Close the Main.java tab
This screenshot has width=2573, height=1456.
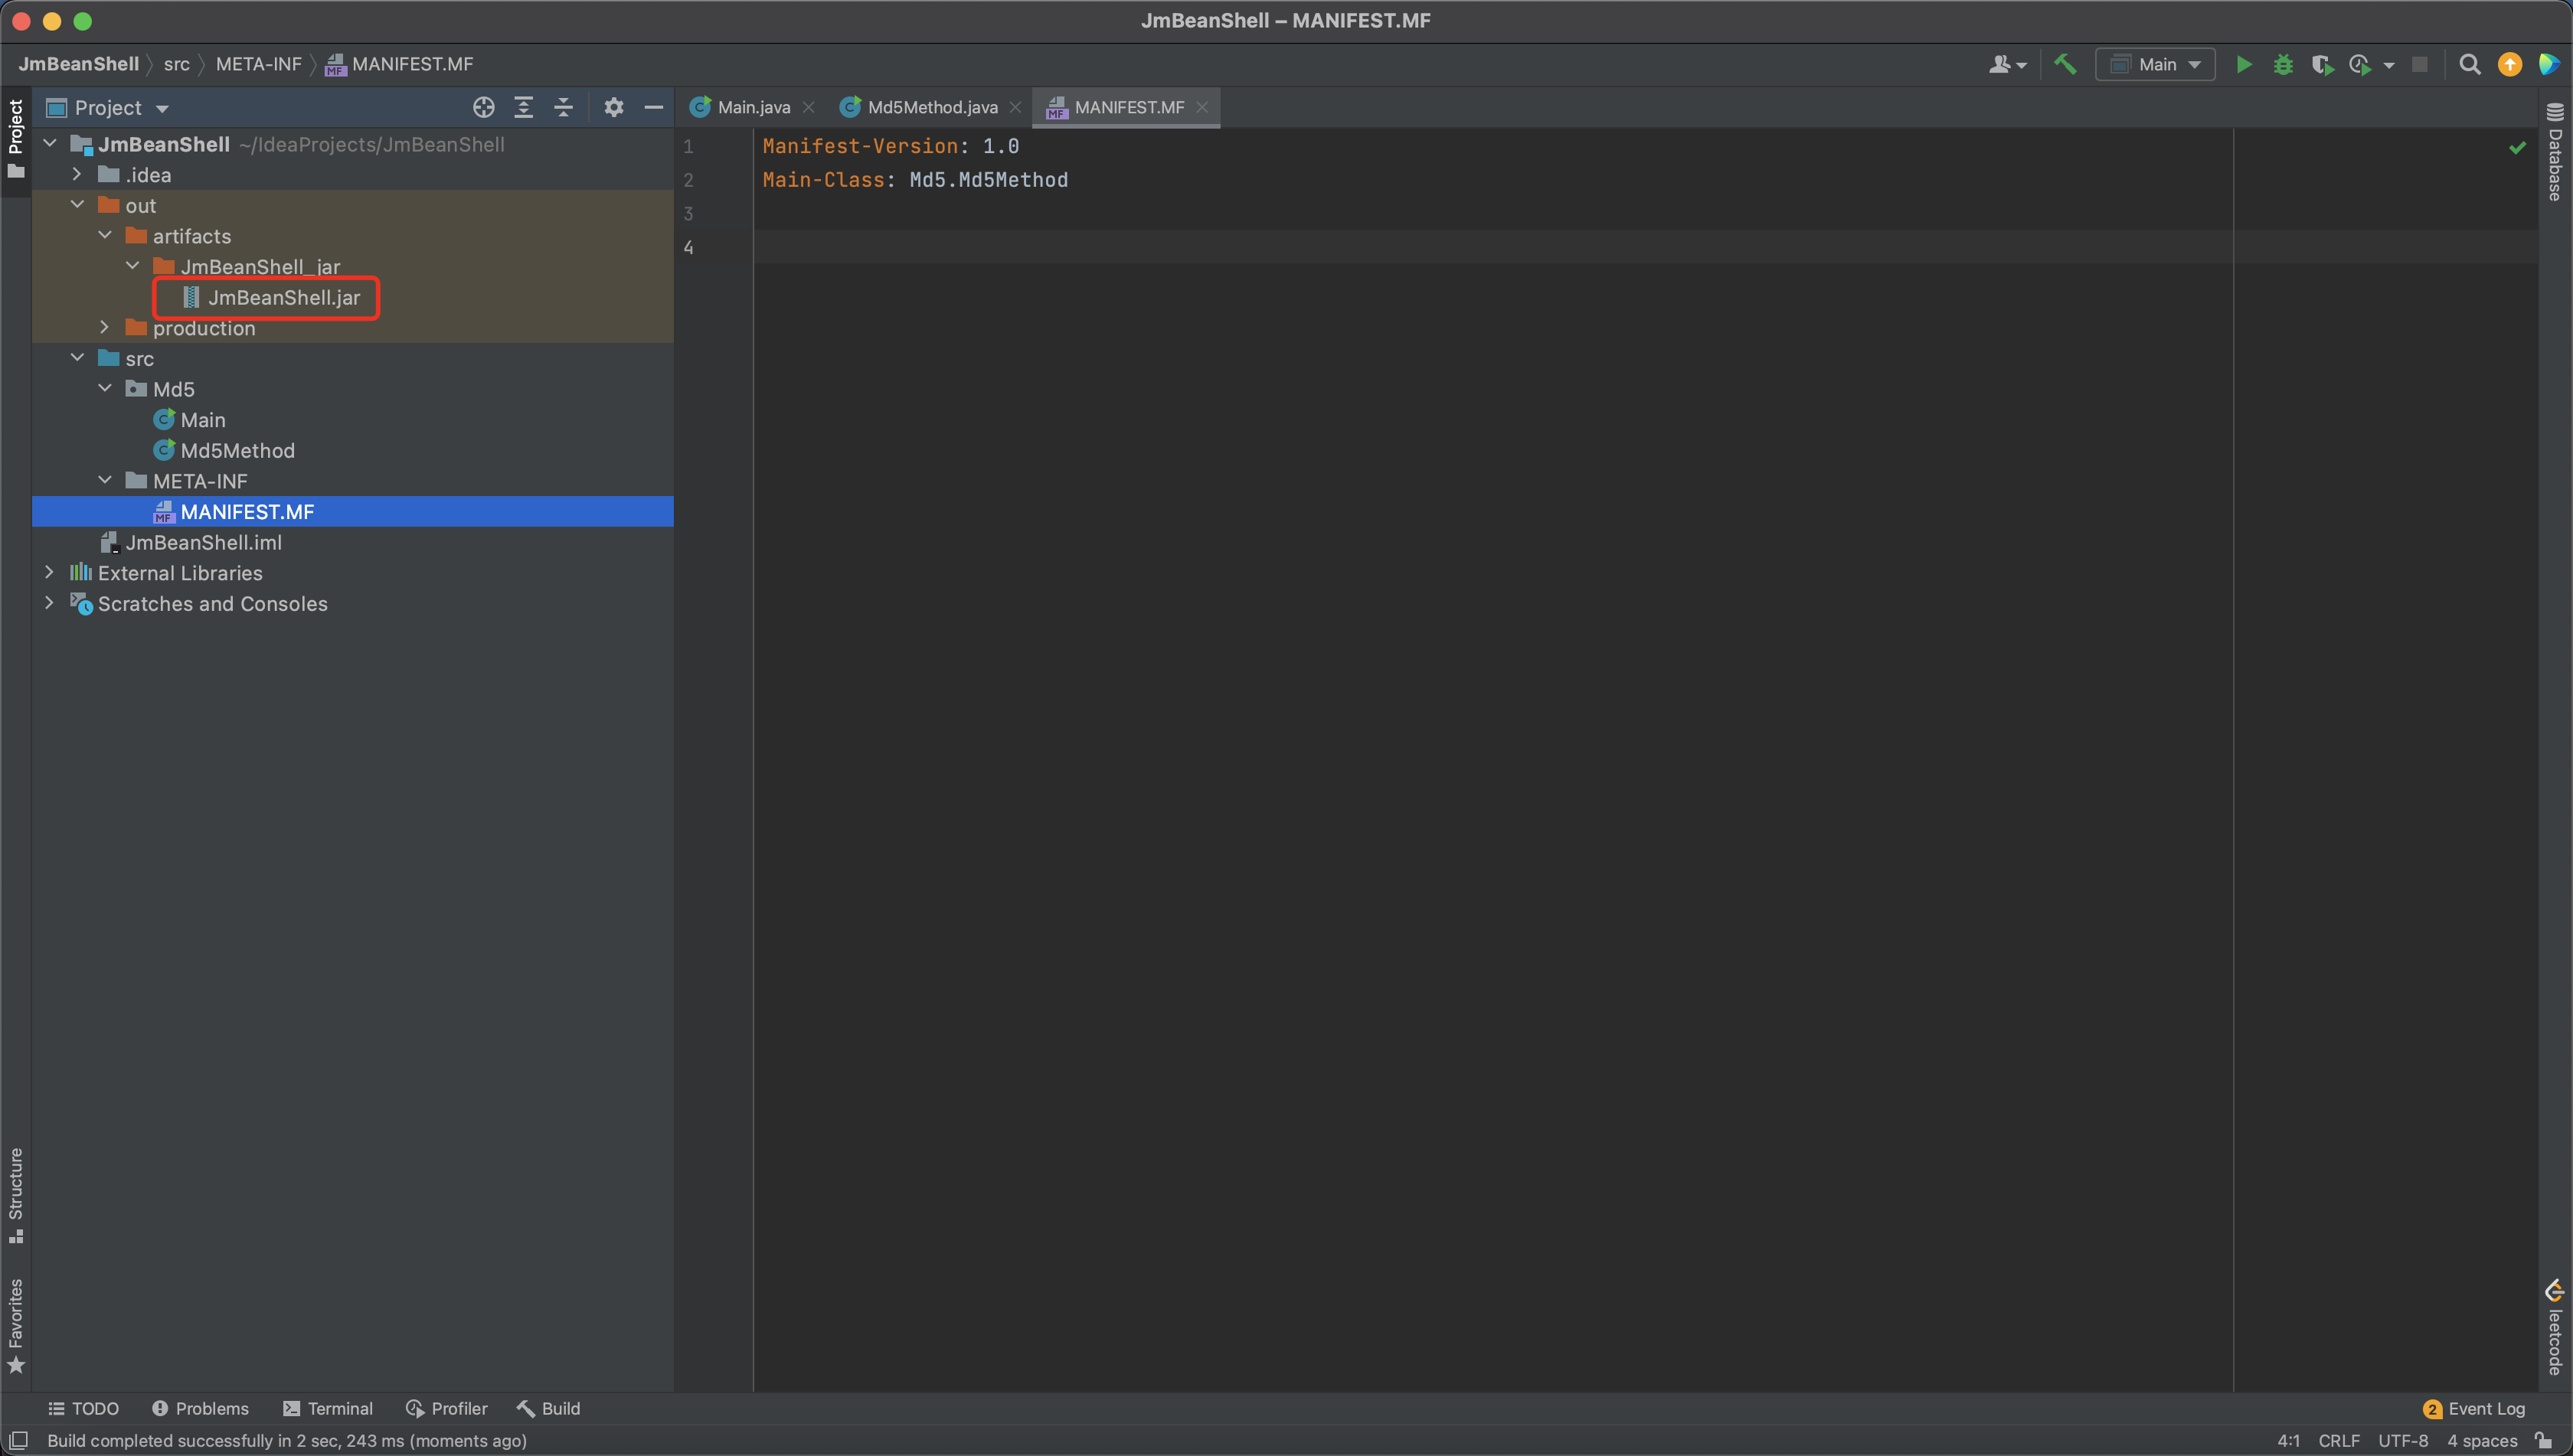[x=809, y=107]
